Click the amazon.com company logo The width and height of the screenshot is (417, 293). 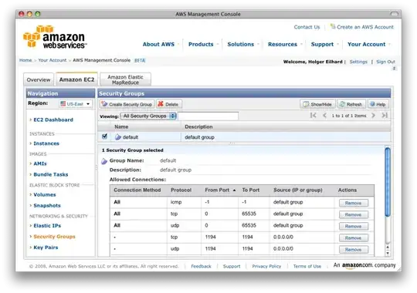coord(364,265)
